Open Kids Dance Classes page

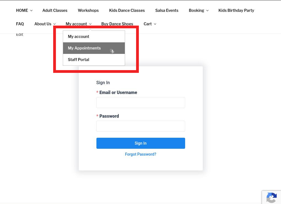[x=127, y=10]
